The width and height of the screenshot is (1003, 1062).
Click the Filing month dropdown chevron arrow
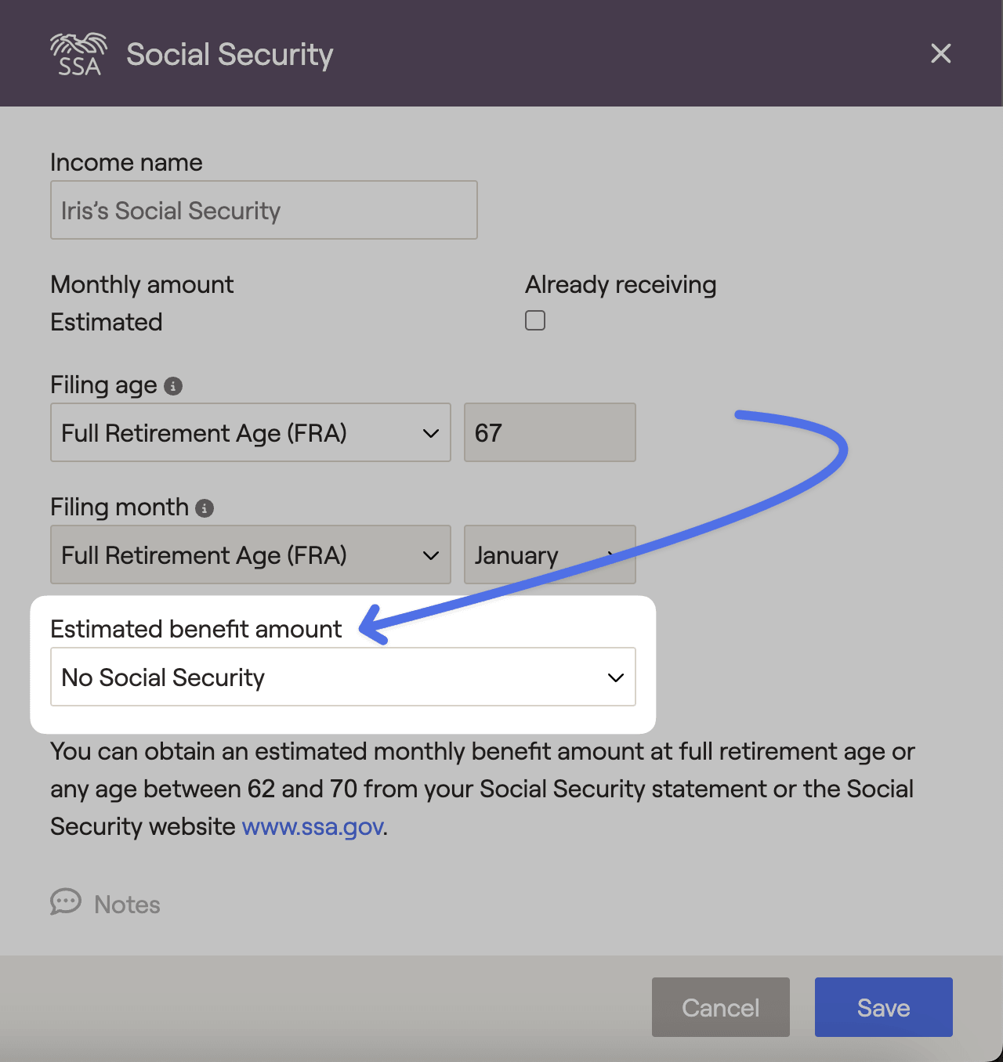click(x=431, y=555)
